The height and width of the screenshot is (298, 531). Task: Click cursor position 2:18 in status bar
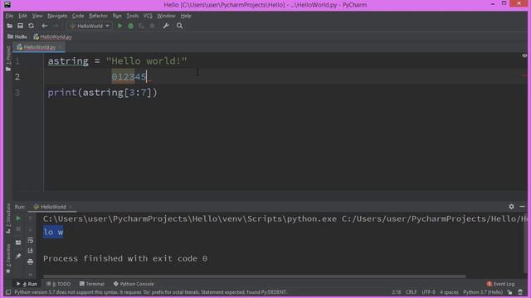coord(397,292)
